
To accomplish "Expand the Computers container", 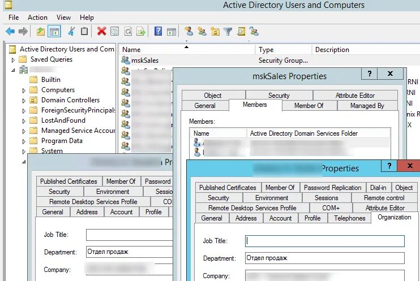I will 24,90.
